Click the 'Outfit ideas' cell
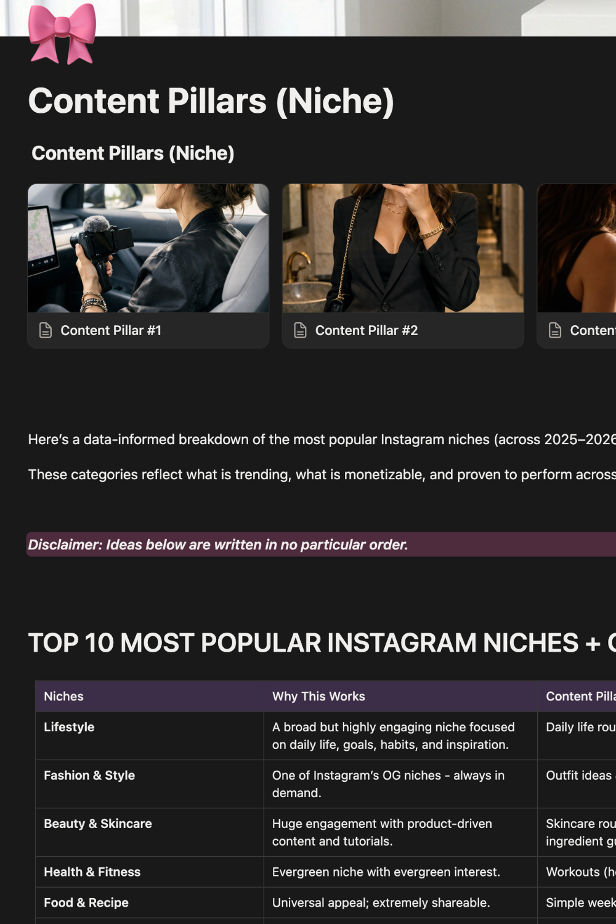The image size is (616, 924). (577, 784)
